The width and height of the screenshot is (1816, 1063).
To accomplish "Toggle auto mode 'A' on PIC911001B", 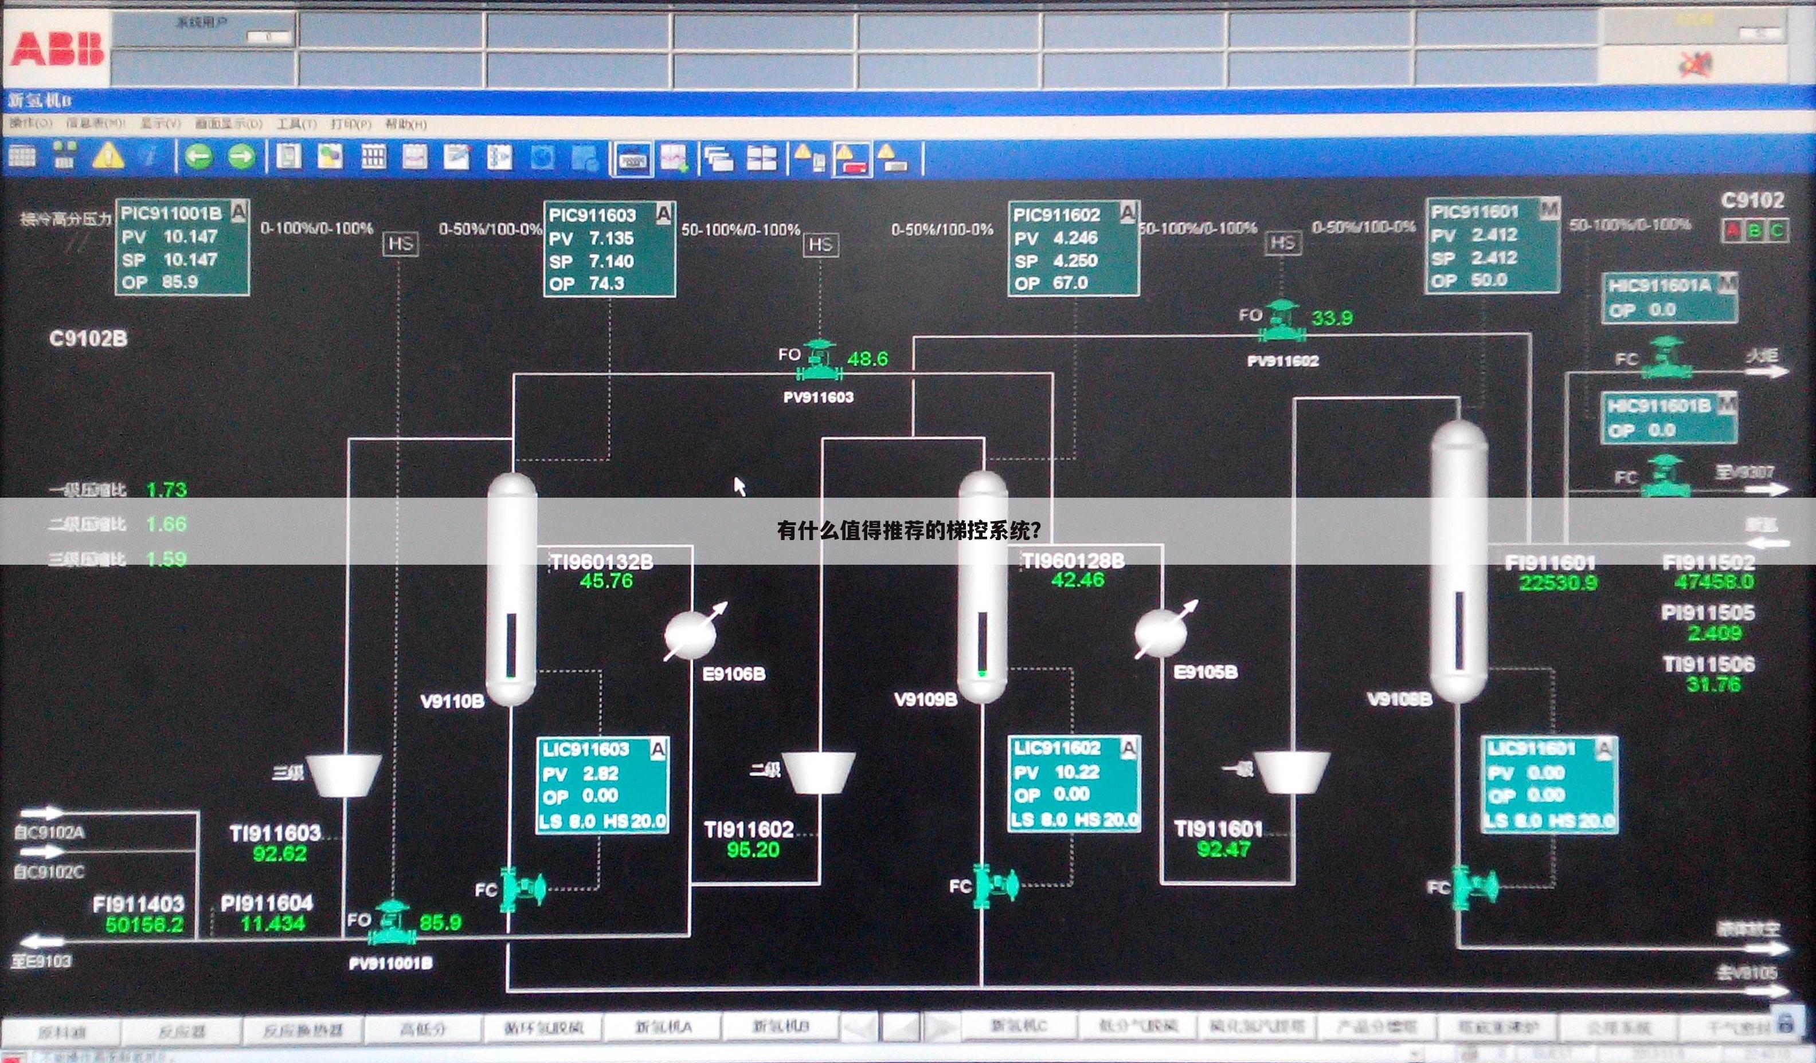I will 239,212.
